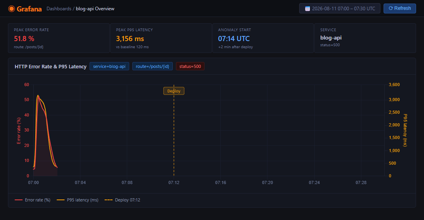Click the 51.8 % peak error rate value
Viewport: 424px width, 220px height.
tap(24, 39)
